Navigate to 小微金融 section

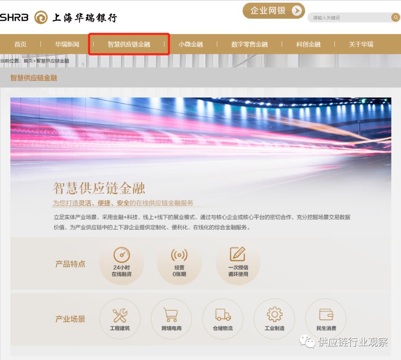tap(191, 44)
